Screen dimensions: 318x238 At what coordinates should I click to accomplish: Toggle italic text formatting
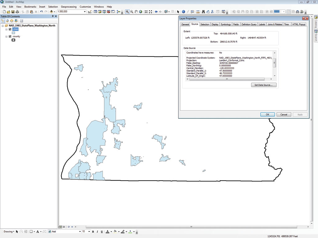point(97,231)
